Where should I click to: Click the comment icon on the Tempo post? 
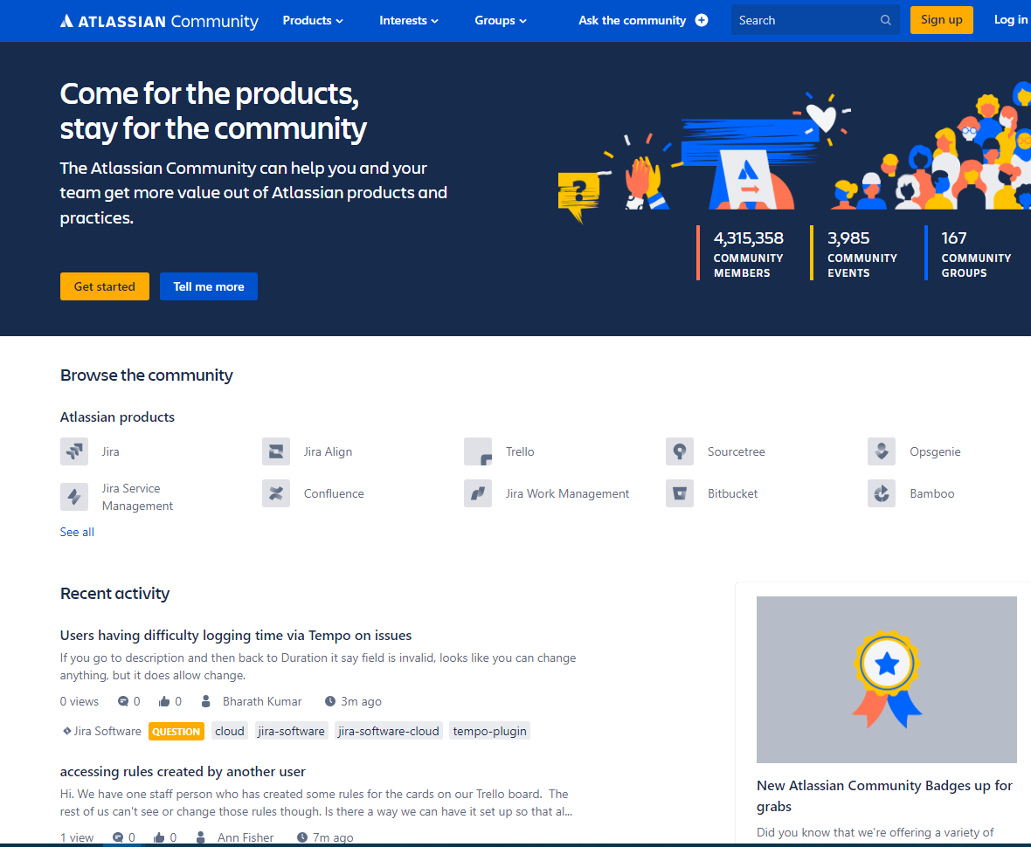(x=123, y=701)
